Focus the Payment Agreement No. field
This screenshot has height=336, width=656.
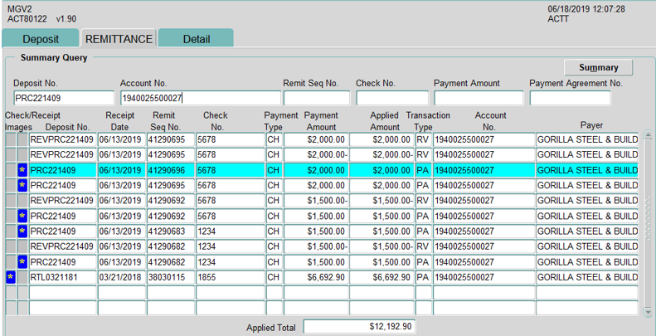tap(582, 98)
